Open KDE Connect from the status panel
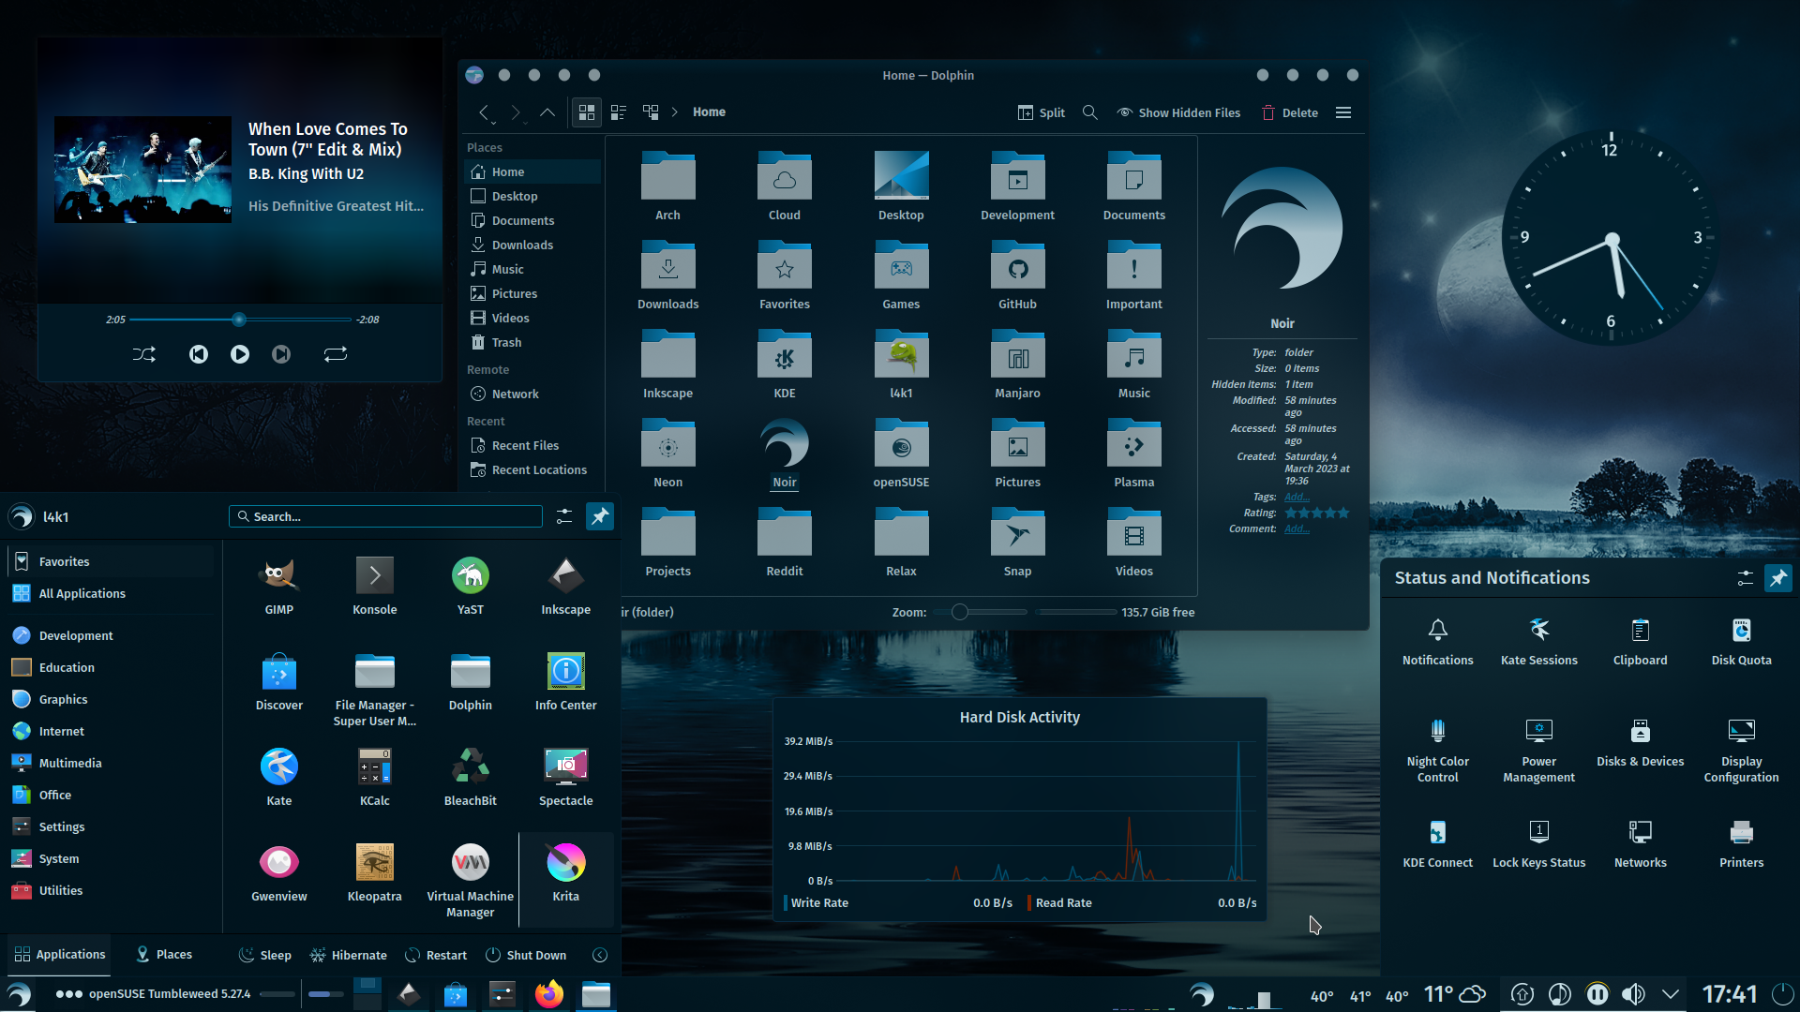The height and width of the screenshot is (1012, 1800). tap(1437, 841)
